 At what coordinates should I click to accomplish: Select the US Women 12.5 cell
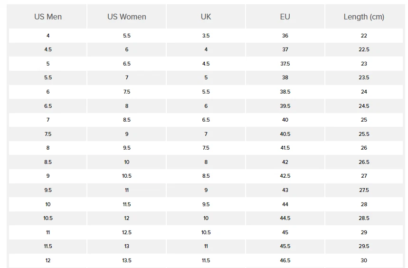coord(127,232)
